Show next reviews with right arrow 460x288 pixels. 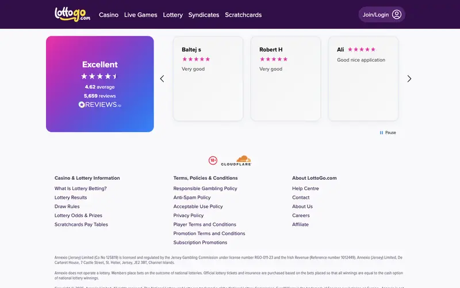(409, 78)
